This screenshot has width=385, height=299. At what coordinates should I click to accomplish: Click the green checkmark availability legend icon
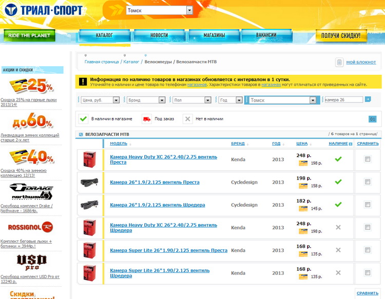point(83,118)
